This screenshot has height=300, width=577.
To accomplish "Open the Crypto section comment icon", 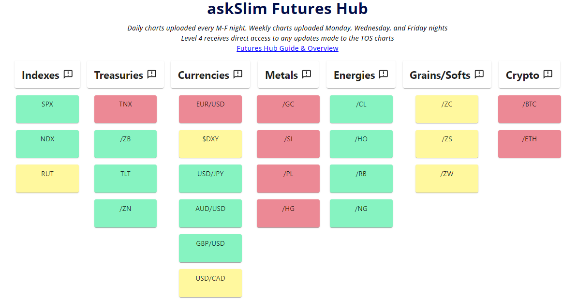I will [x=547, y=74].
